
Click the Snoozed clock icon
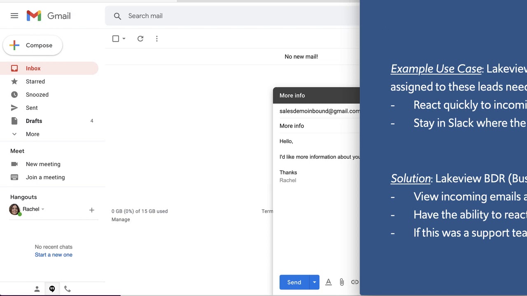coord(14,95)
